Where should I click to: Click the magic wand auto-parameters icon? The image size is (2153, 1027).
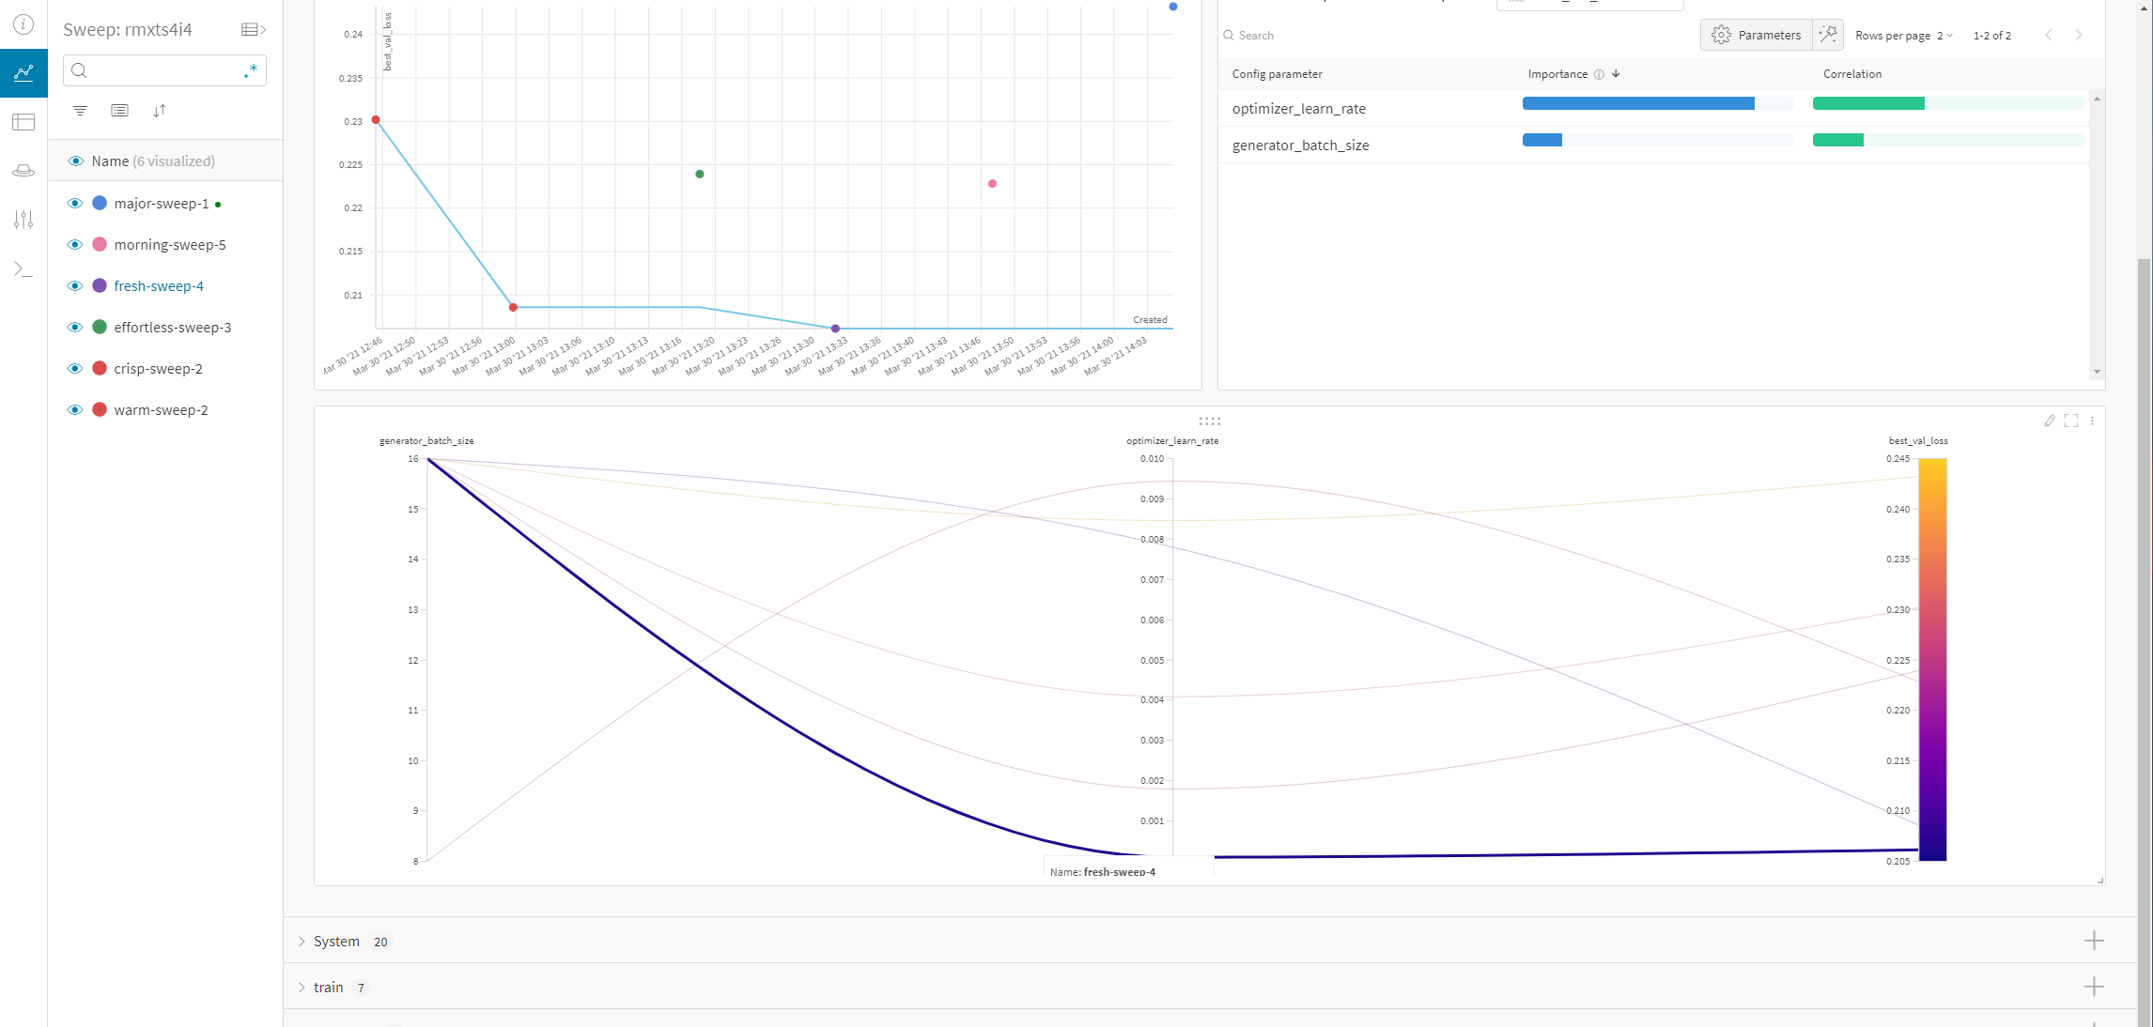1827,35
